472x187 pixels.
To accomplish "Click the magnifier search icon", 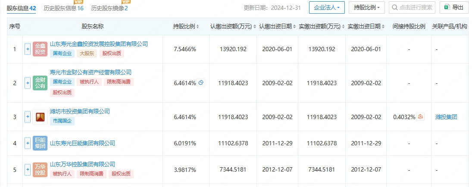I will click(395, 7).
